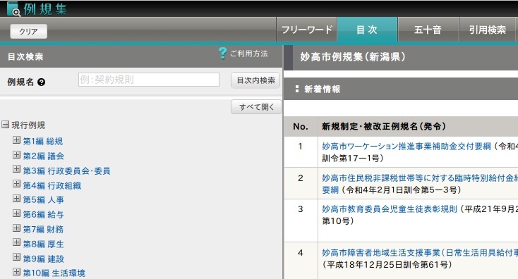The width and height of the screenshot is (518, 279).
Task: Focus the 例規名 search input field
Action: (149, 80)
